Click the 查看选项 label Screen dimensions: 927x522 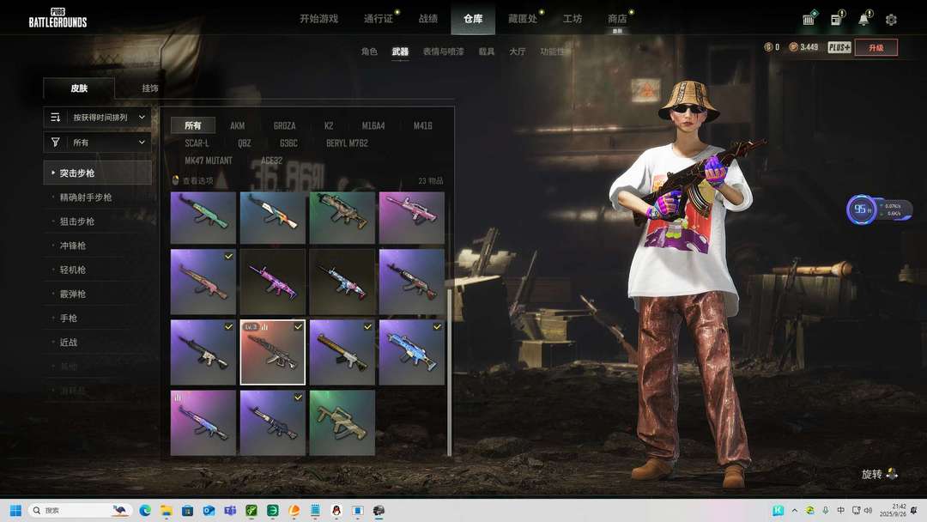tap(197, 180)
